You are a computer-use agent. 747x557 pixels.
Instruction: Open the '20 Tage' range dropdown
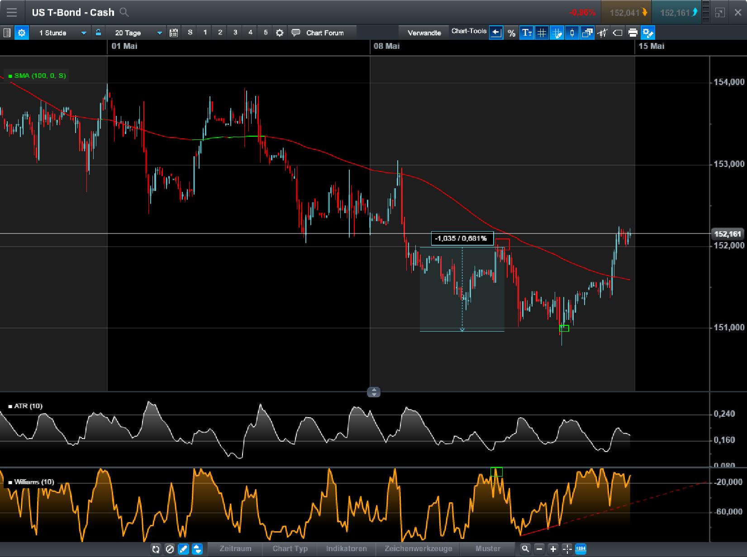(137, 33)
